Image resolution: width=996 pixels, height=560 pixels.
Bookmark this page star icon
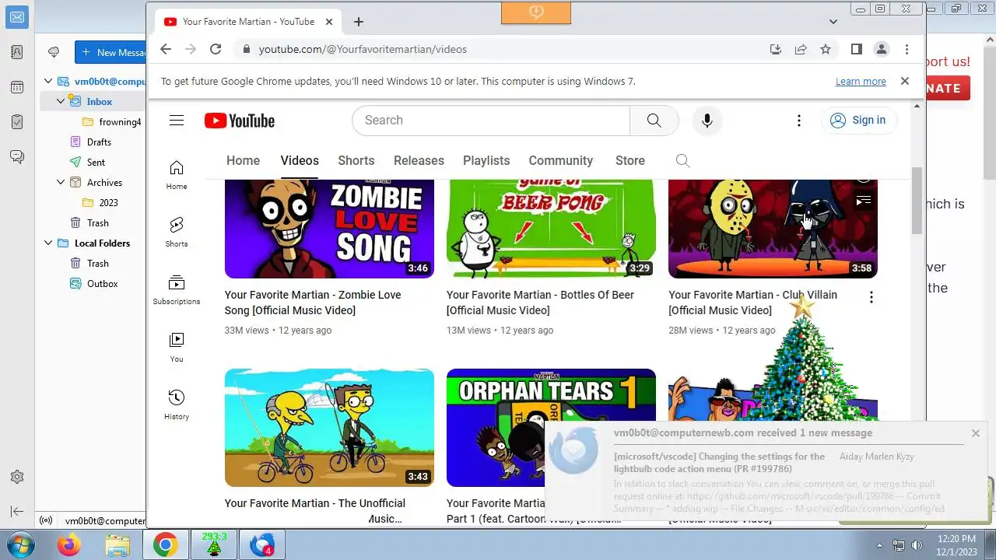826,49
